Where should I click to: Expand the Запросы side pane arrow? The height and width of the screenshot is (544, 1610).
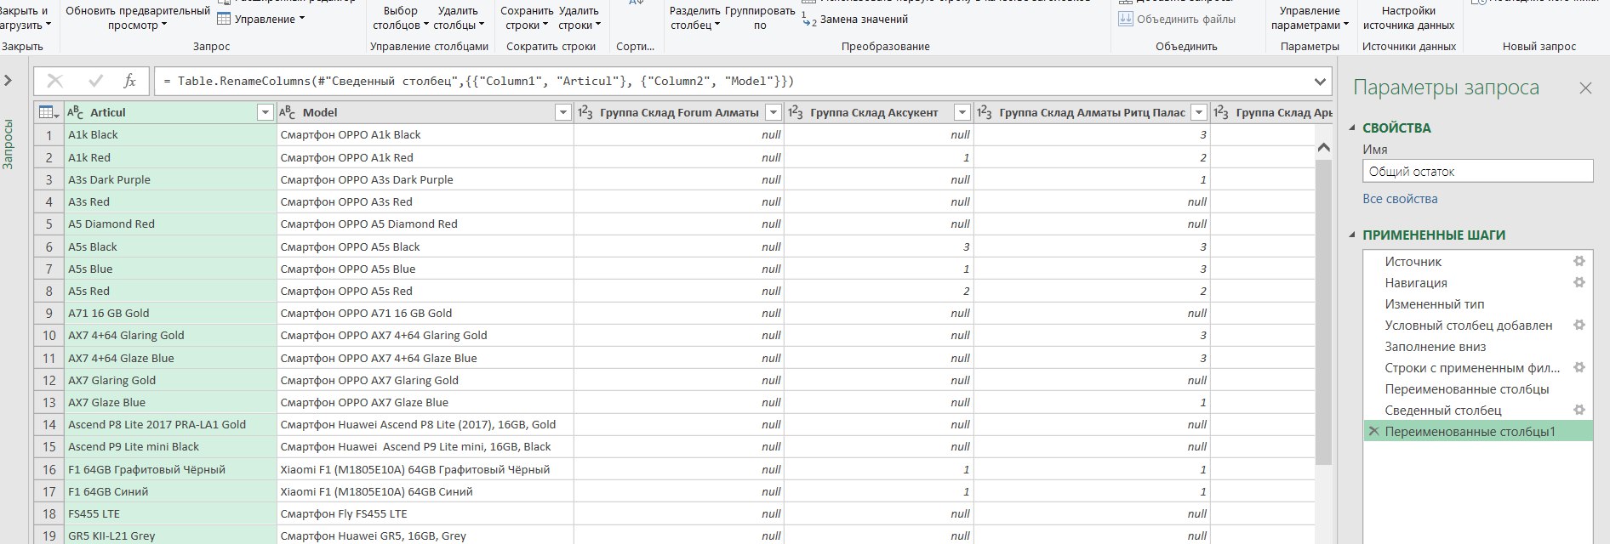[x=8, y=81]
